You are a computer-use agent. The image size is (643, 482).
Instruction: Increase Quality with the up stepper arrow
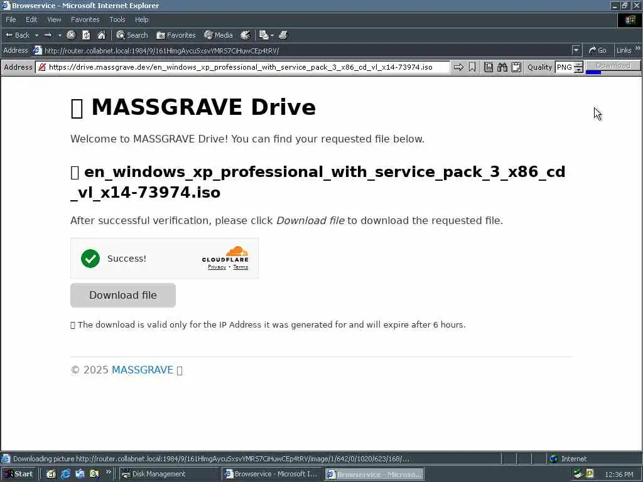tap(578, 65)
